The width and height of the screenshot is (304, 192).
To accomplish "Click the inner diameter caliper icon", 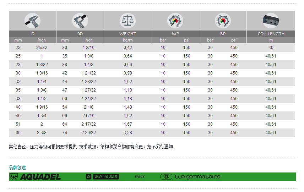I will (32, 21).
